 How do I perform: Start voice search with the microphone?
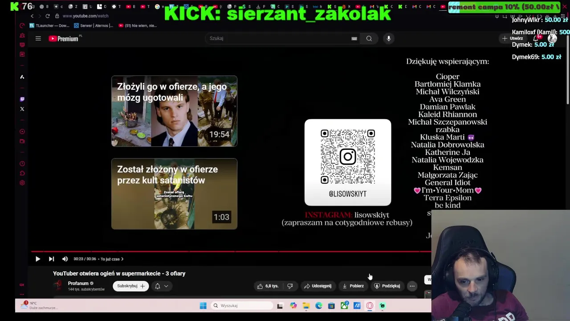click(x=389, y=38)
